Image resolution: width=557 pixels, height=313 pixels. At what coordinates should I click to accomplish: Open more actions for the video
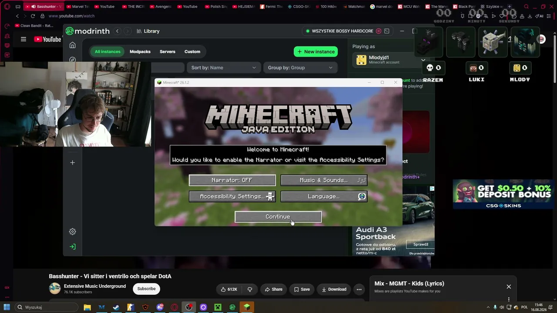(359, 290)
